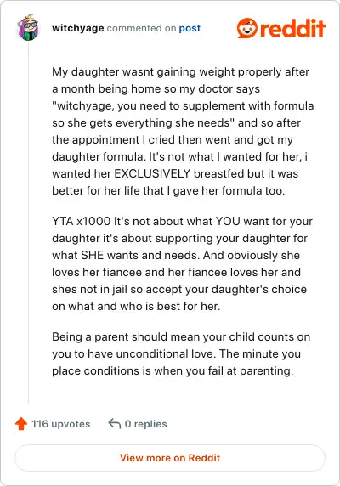Viewport: 340px width, 486px height.
Task: Follow the blue "post" link
Action: 190,28
